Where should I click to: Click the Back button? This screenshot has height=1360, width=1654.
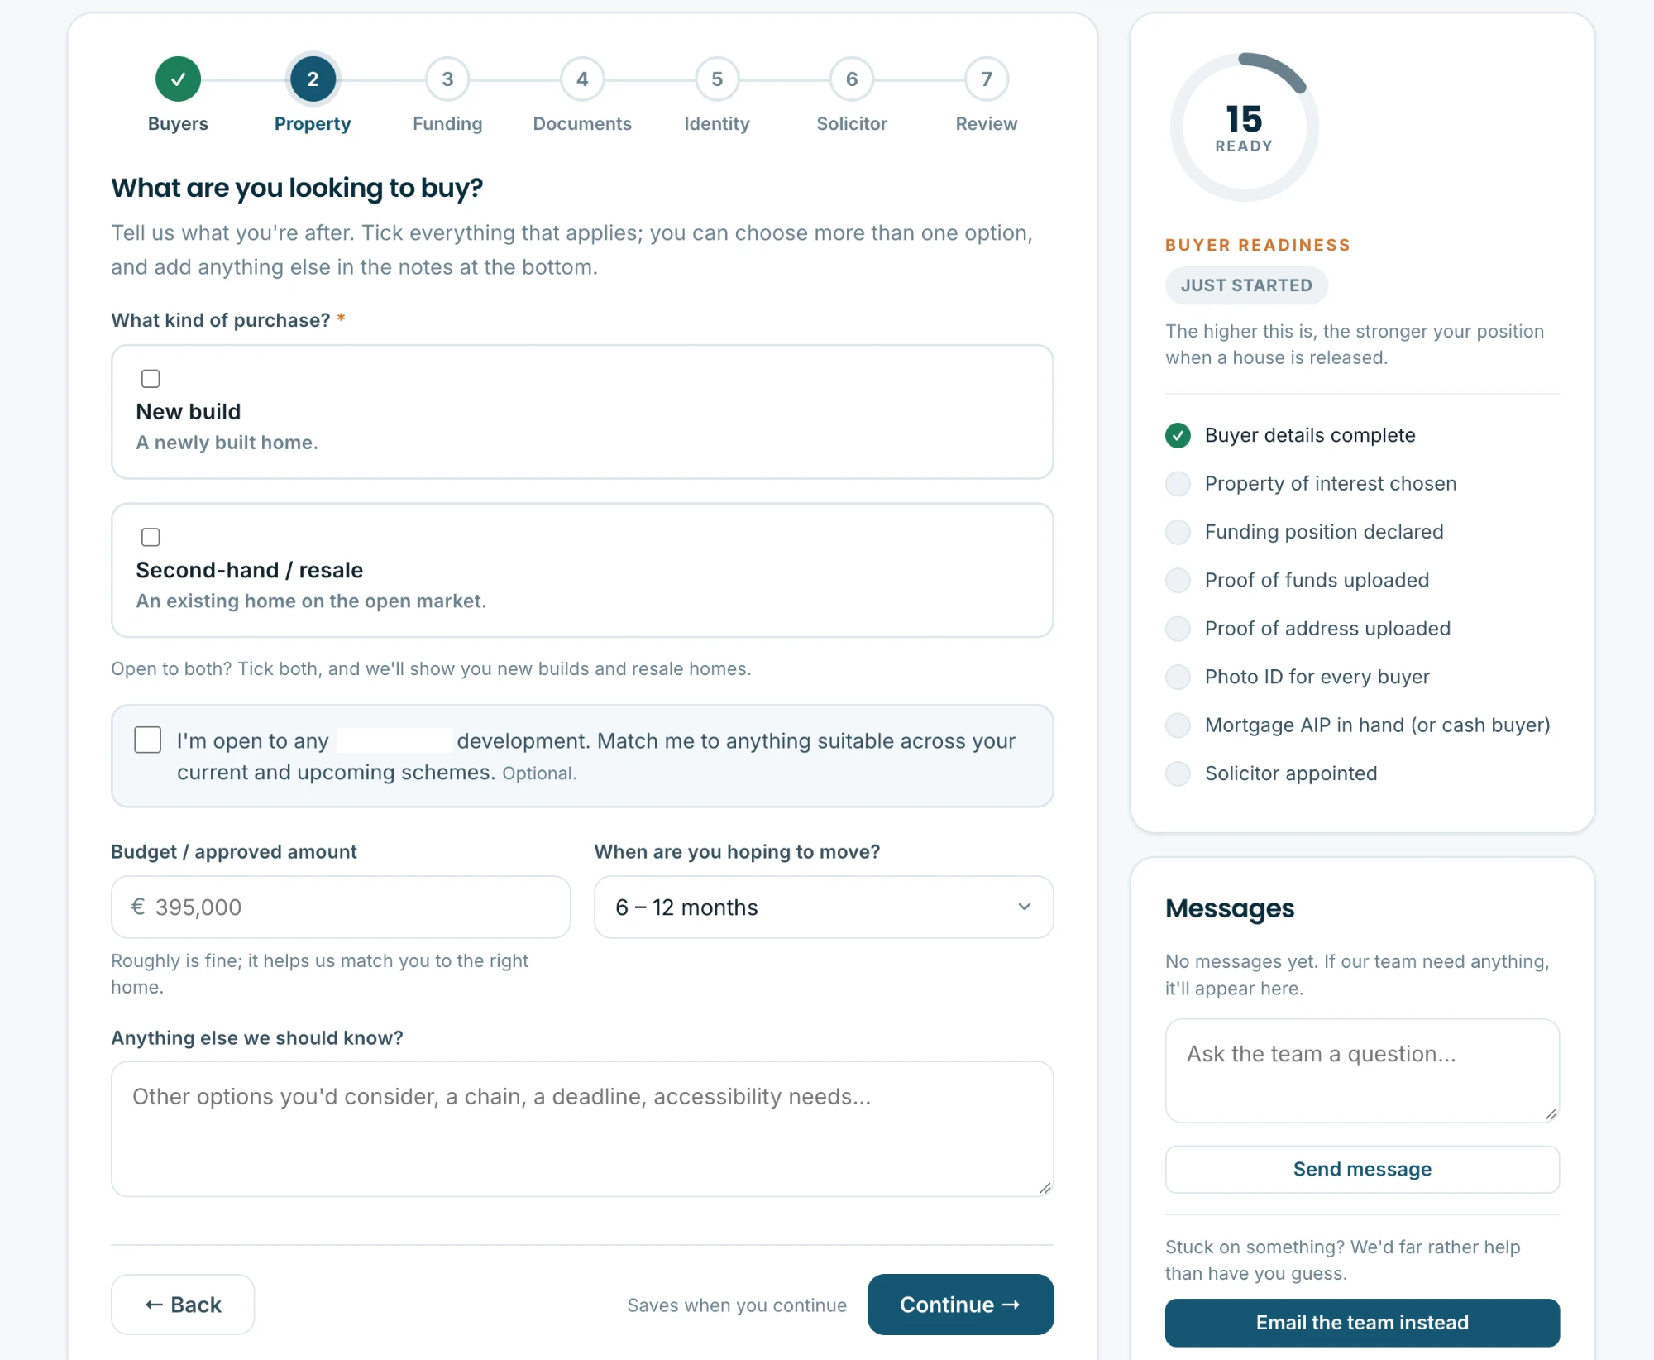point(183,1305)
